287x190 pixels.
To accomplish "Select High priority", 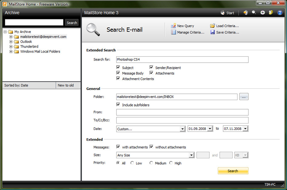I will pyautogui.click(x=171, y=163).
